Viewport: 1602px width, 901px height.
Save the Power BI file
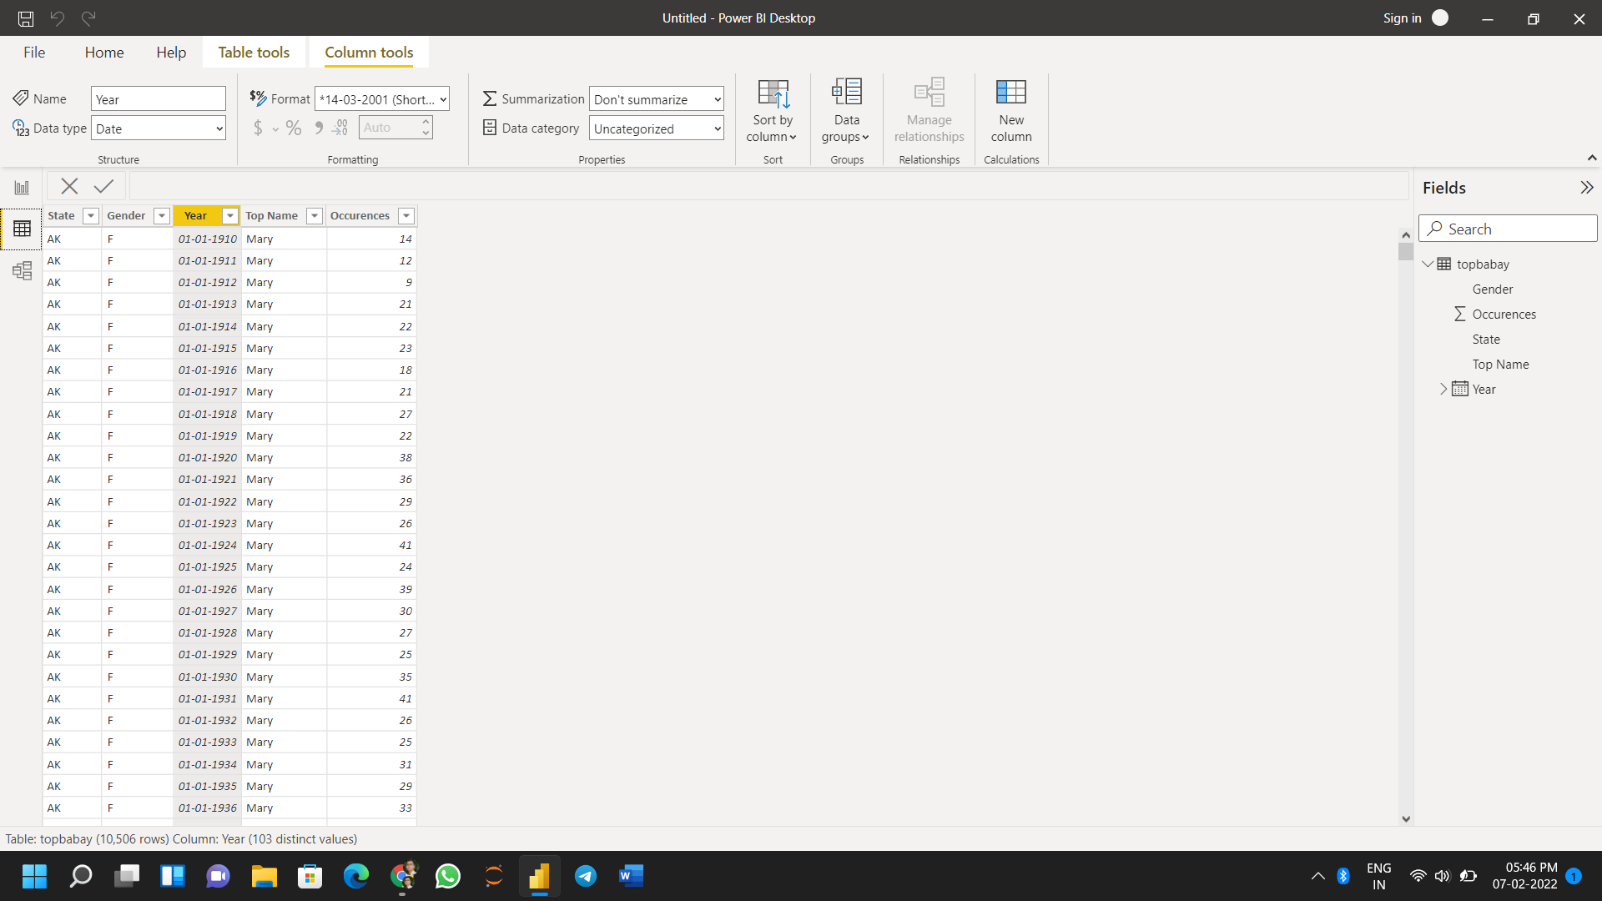25,18
